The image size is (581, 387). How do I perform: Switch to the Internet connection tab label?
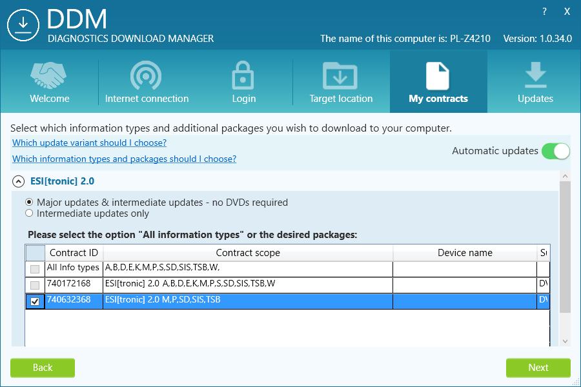click(x=147, y=99)
